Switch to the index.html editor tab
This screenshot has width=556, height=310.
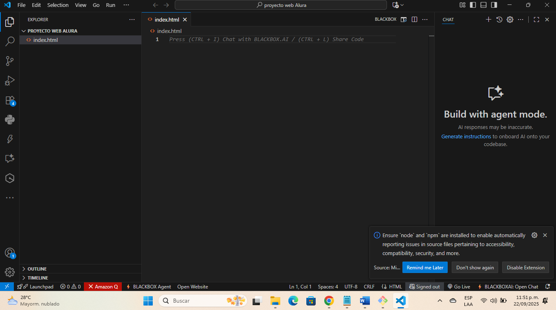167,20
